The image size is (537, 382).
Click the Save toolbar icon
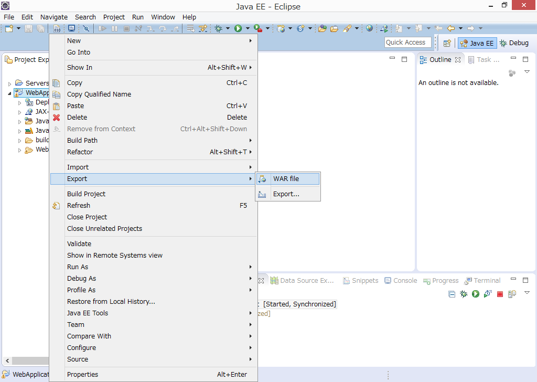point(29,28)
